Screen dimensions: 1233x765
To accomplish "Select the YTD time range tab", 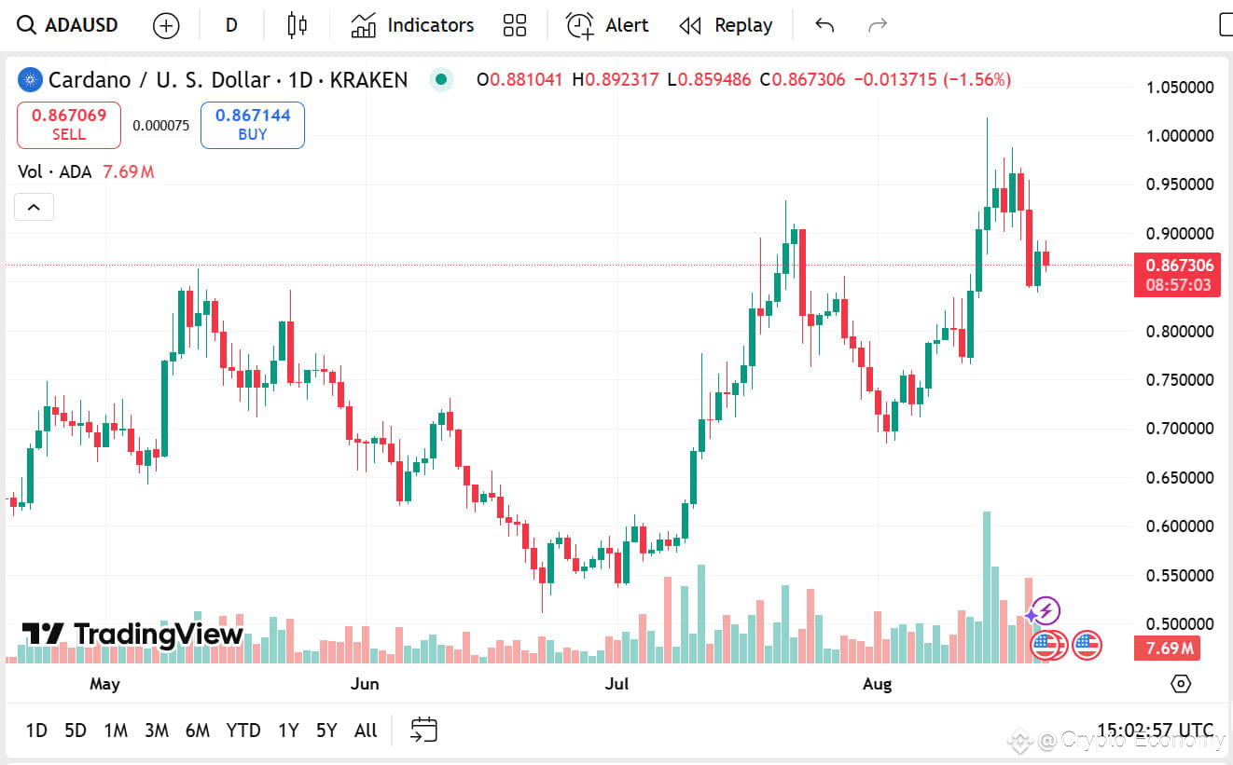I will [x=243, y=731].
